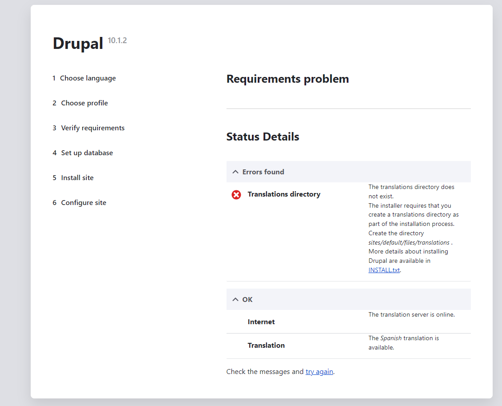Image resolution: width=502 pixels, height=406 pixels.
Task: Open the INSTALL.txt link
Action: coord(384,270)
